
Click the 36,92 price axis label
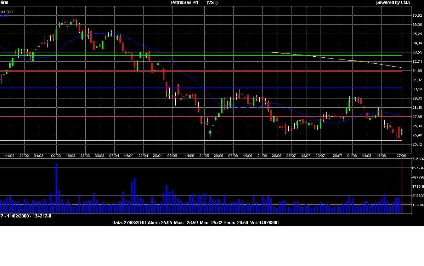[407, 16]
